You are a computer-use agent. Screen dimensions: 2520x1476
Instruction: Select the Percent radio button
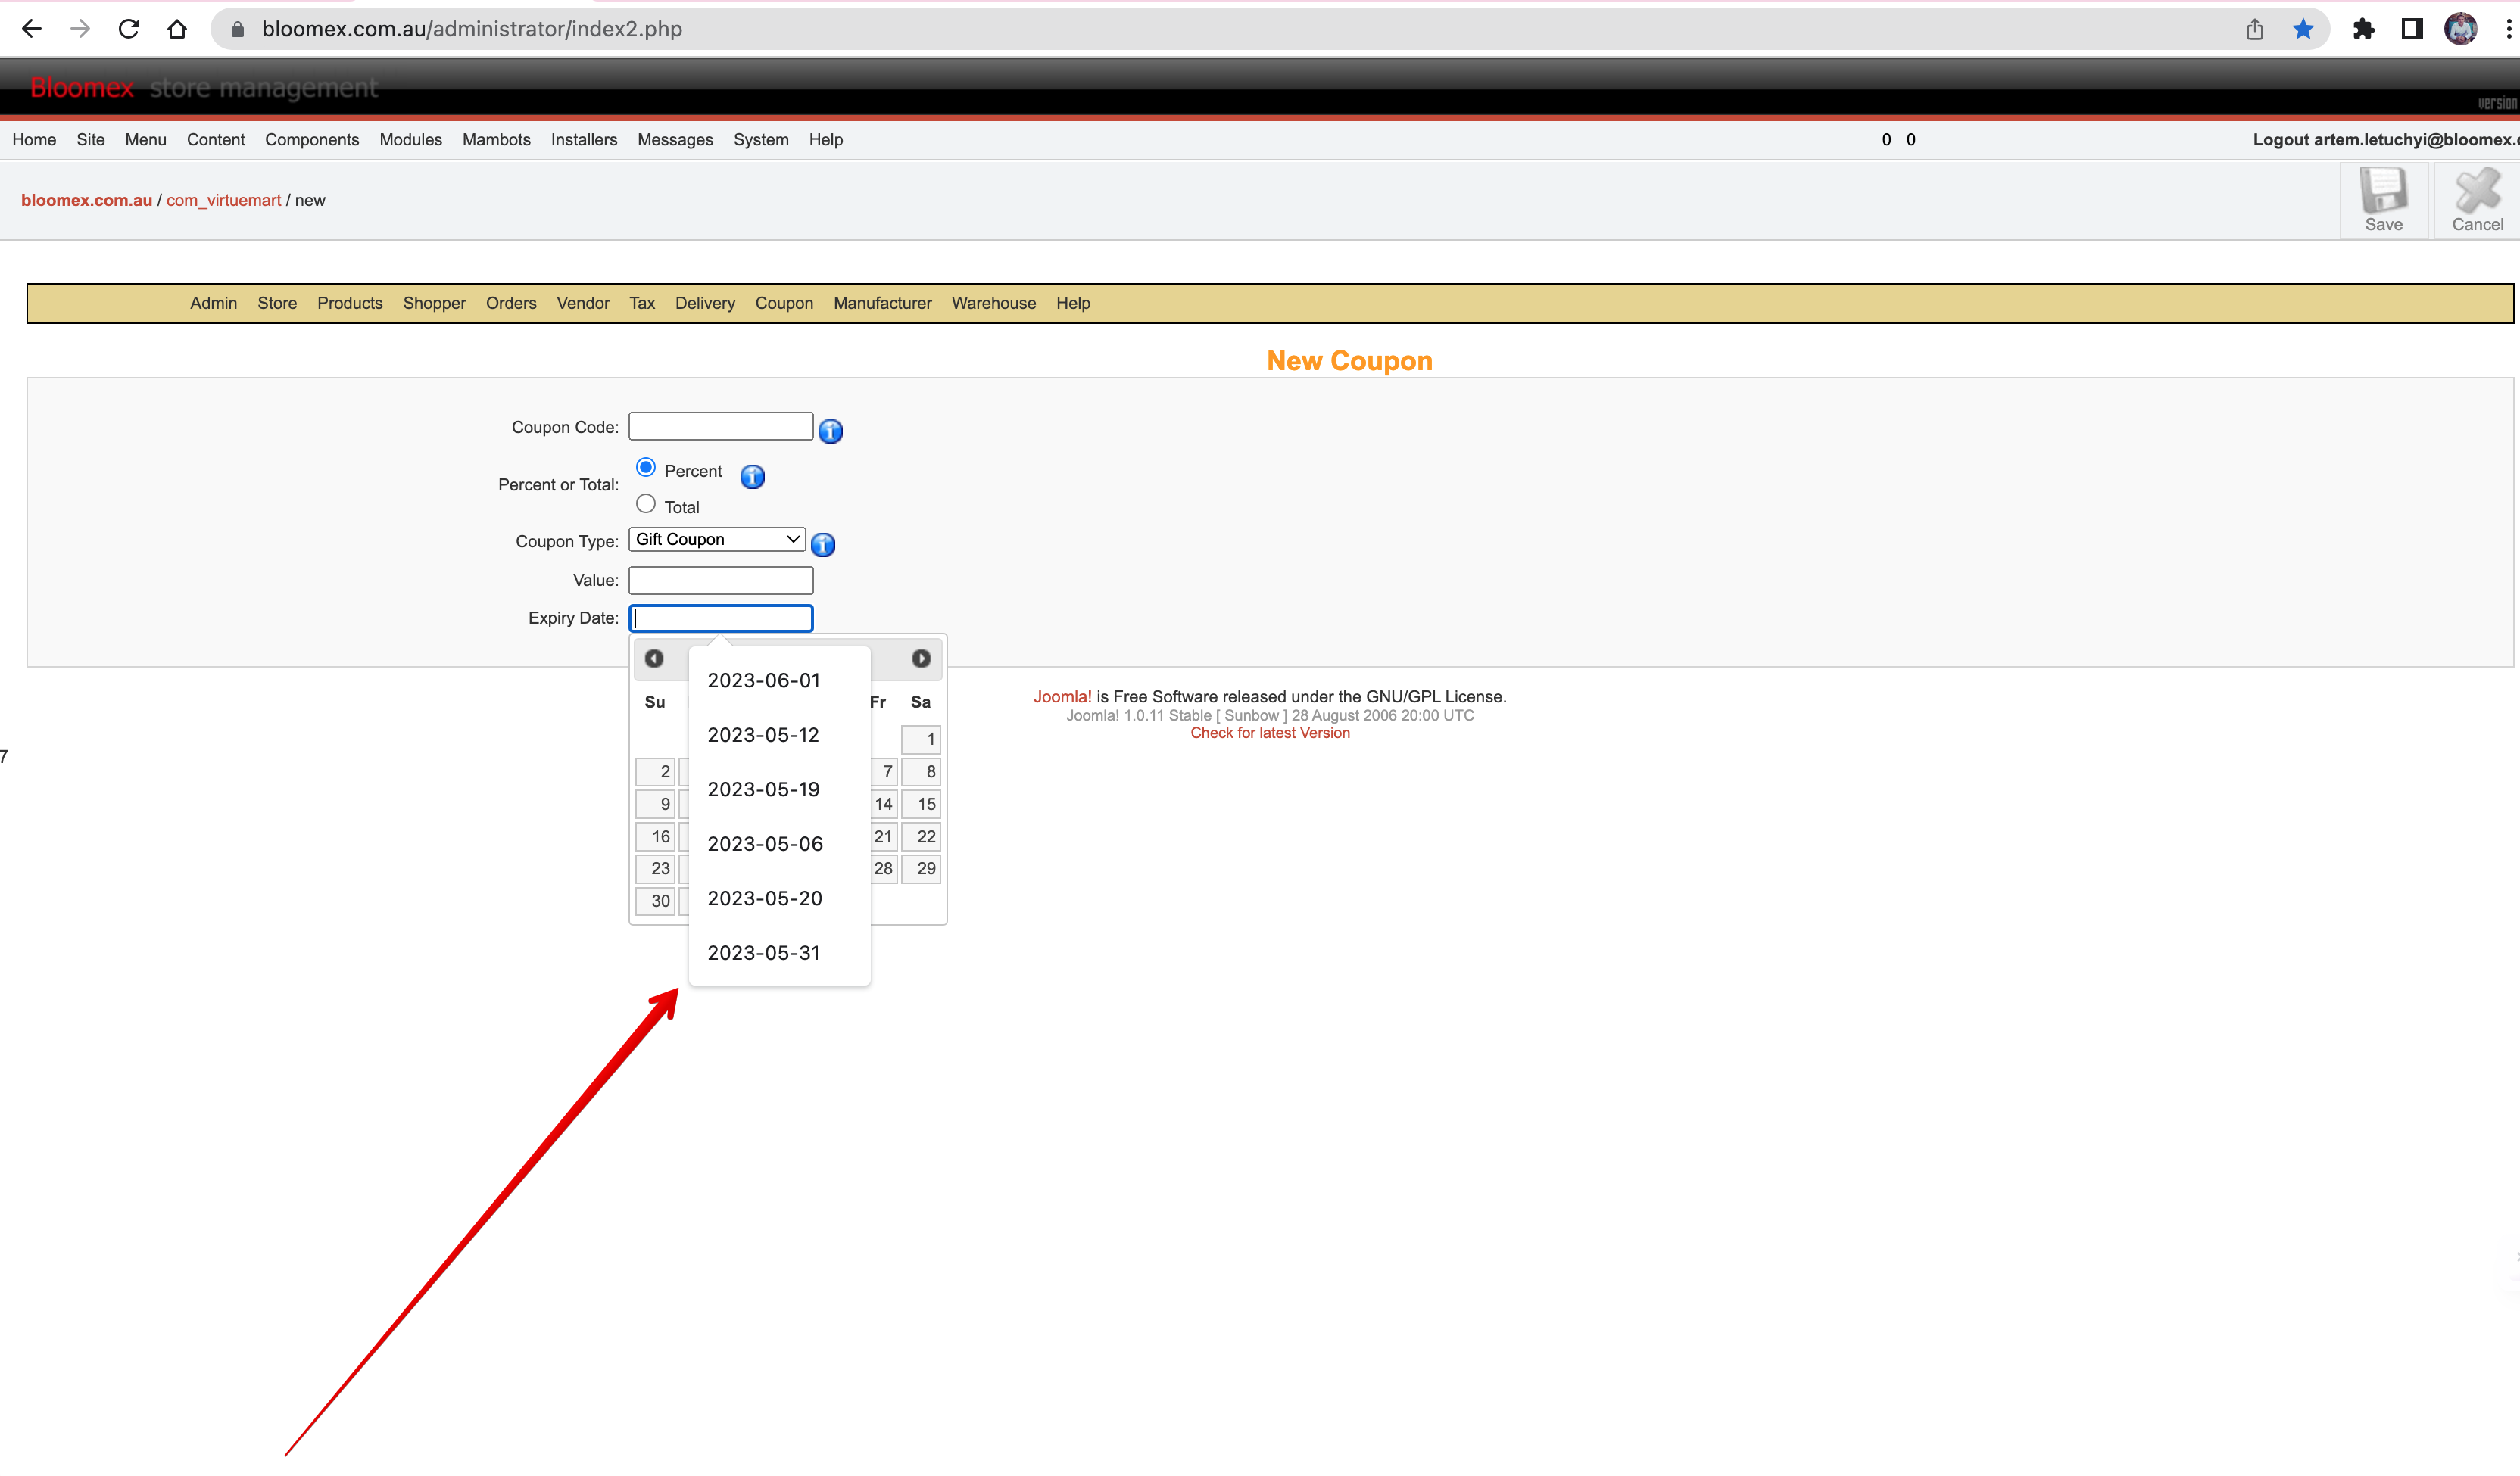pyautogui.click(x=646, y=468)
